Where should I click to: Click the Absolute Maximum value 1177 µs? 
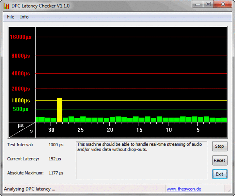click(56, 173)
